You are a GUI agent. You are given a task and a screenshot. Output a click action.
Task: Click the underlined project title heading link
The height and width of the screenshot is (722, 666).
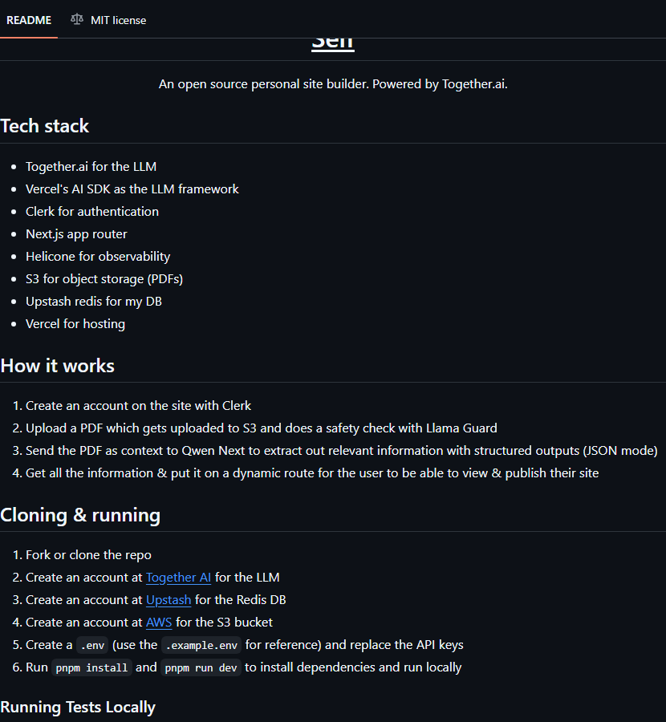tap(332, 43)
